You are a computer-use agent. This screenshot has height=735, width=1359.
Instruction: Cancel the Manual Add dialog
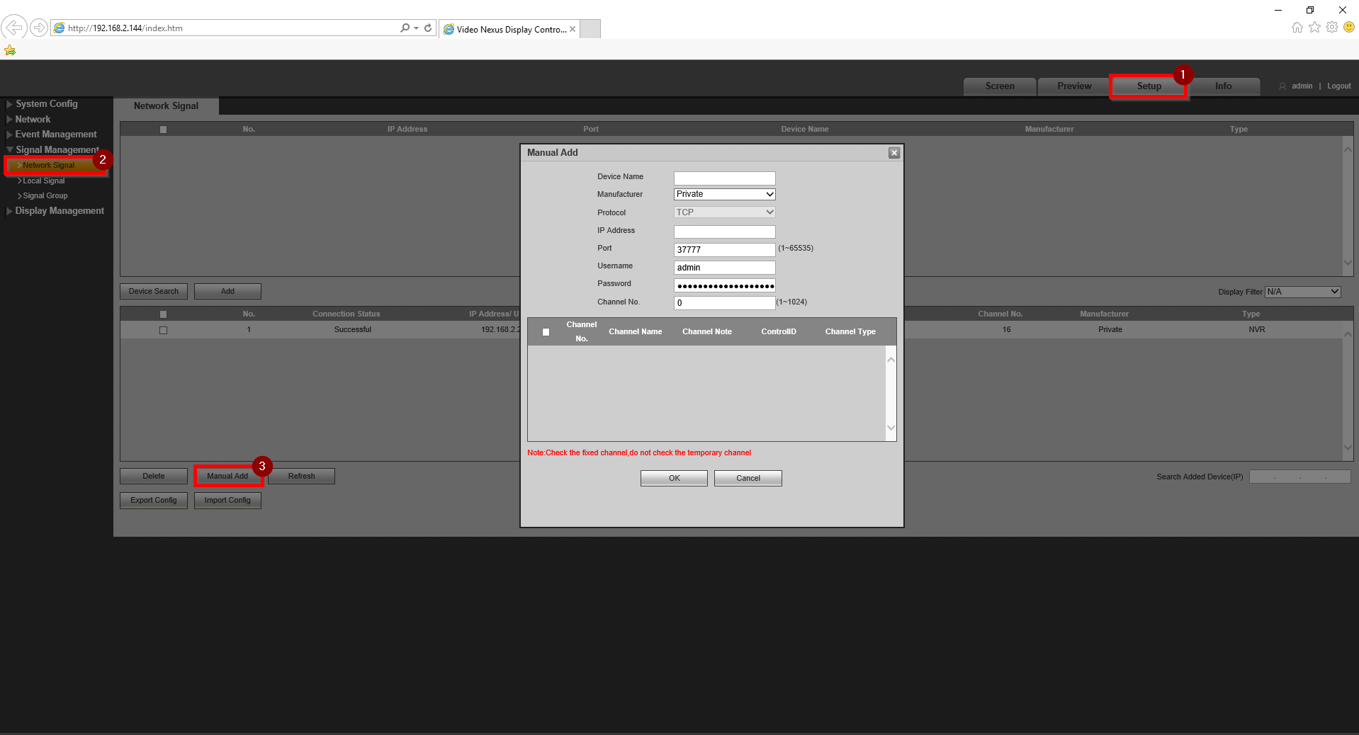pos(748,479)
